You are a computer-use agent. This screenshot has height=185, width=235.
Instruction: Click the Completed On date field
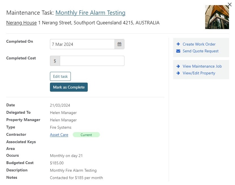tap(82, 44)
